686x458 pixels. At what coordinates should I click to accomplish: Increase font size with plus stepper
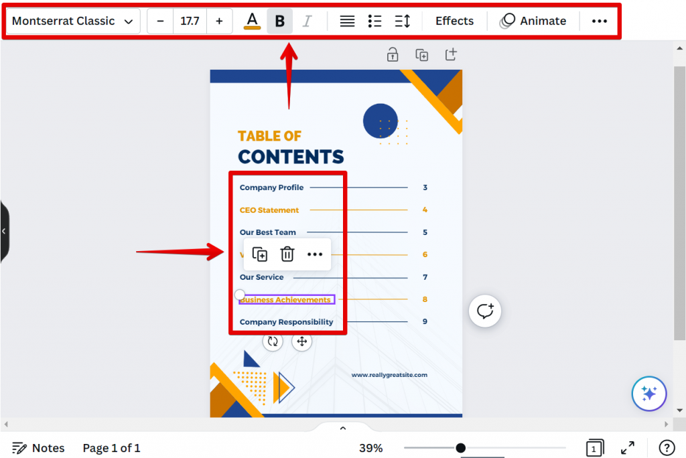tap(219, 21)
